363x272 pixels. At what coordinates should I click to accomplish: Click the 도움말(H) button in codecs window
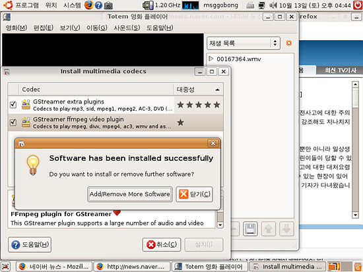click(30, 244)
